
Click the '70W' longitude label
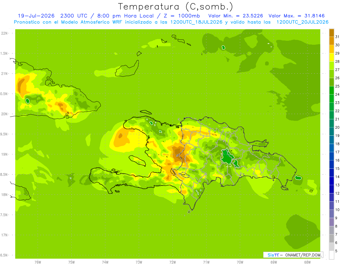(x=240, y=262)
